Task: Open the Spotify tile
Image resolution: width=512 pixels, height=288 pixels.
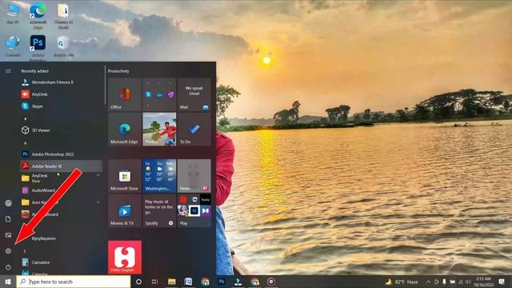Action: coord(159,210)
